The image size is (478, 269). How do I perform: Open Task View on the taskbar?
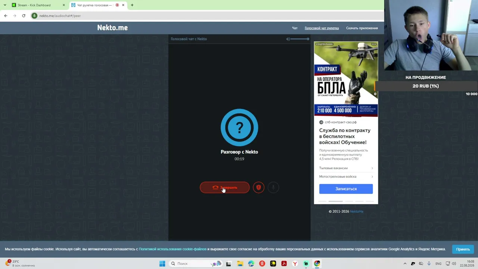coord(229,264)
